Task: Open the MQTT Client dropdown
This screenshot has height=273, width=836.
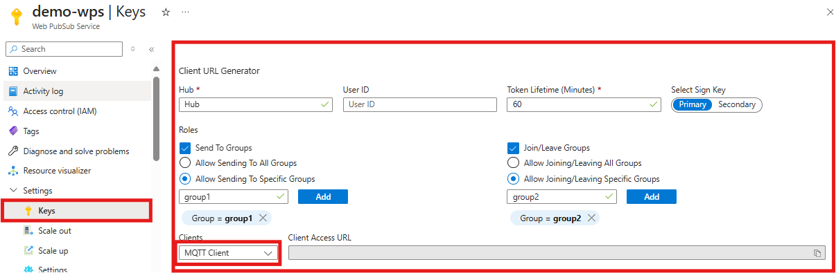Action: point(228,253)
